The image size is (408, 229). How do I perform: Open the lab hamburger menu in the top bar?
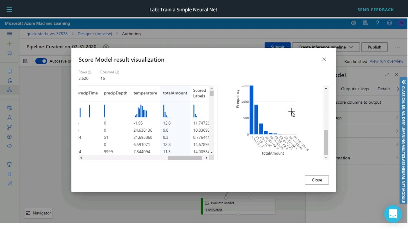coord(9,10)
